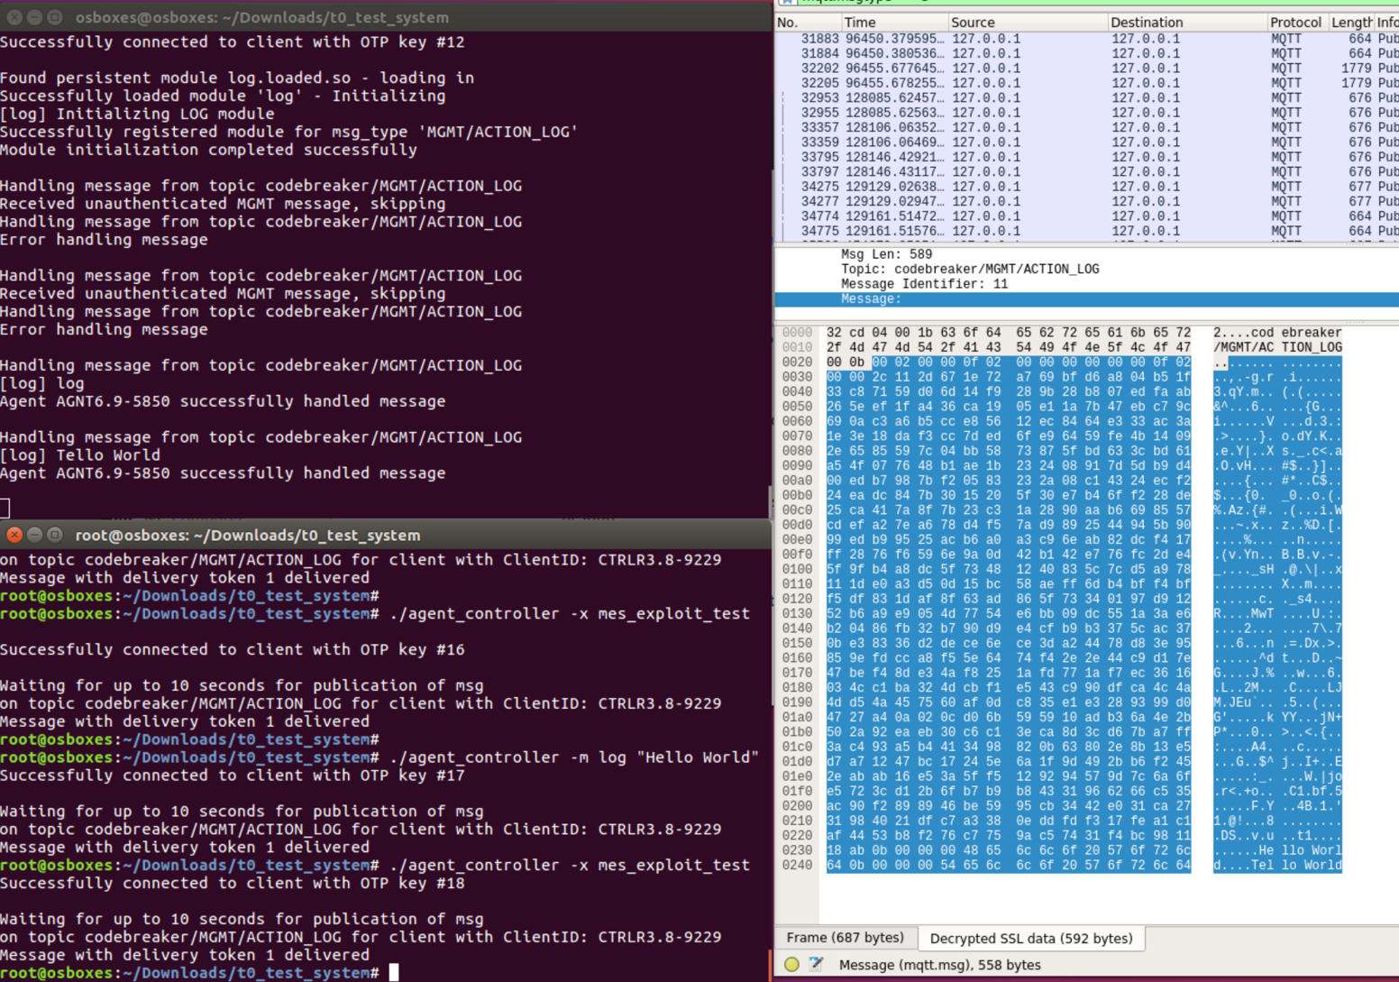Image resolution: width=1399 pixels, height=982 pixels.
Task: Sort packets by the Source column header
Action: click(1027, 23)
